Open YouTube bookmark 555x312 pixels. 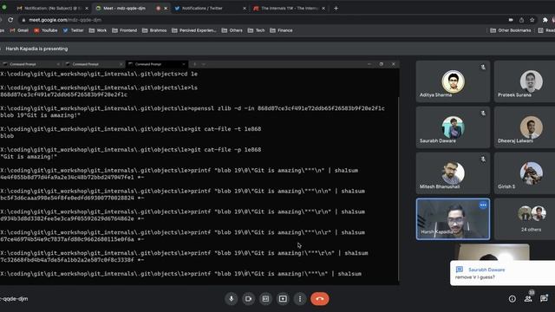tap(46, 30)
